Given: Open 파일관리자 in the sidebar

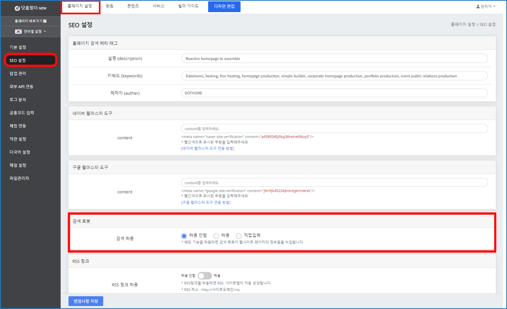Looking at the screenshot, I should pyautogui.click(x=19, y=178).
